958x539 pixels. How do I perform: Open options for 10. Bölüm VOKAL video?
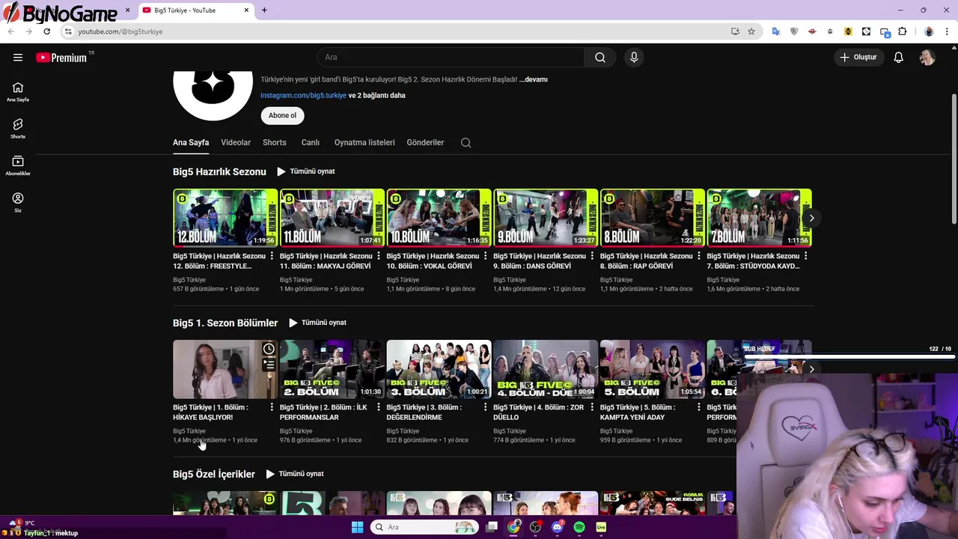[x=486, y=256]
